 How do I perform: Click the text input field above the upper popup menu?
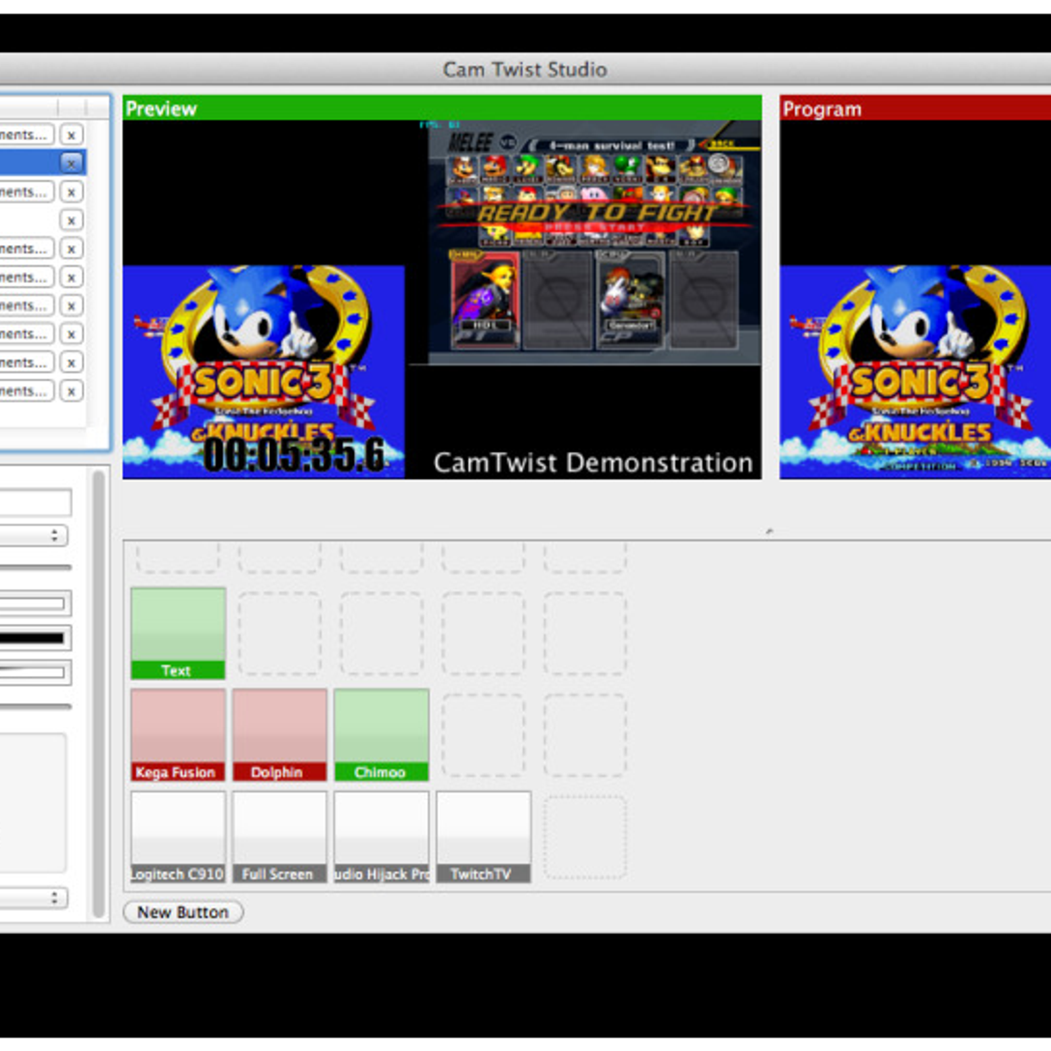point(35,503)
